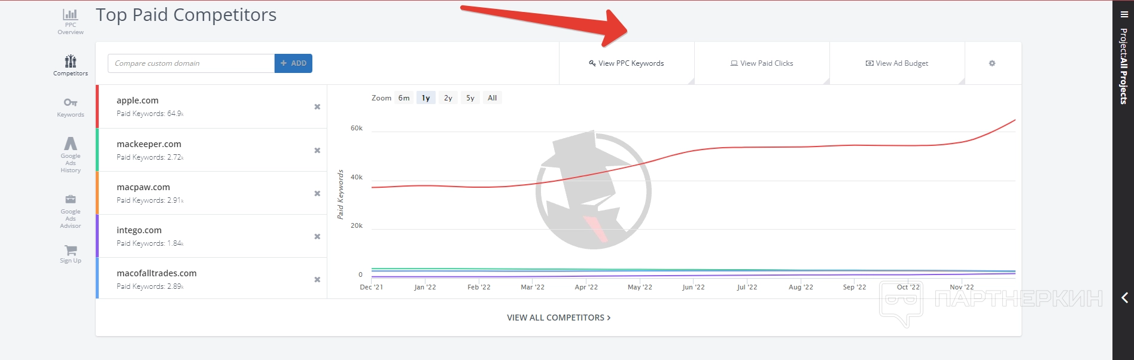Viewport: 1134px width, 360px height.
Task: Click the 20k y-axis label
Action: (357, 225)
